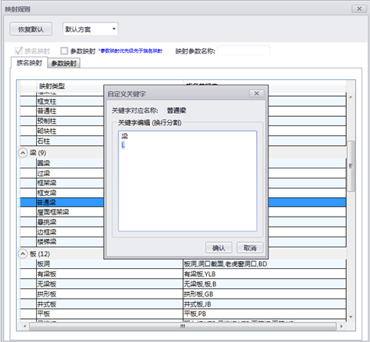Click the vertical scrollbar thumb
370x342 pixels.
351,166
